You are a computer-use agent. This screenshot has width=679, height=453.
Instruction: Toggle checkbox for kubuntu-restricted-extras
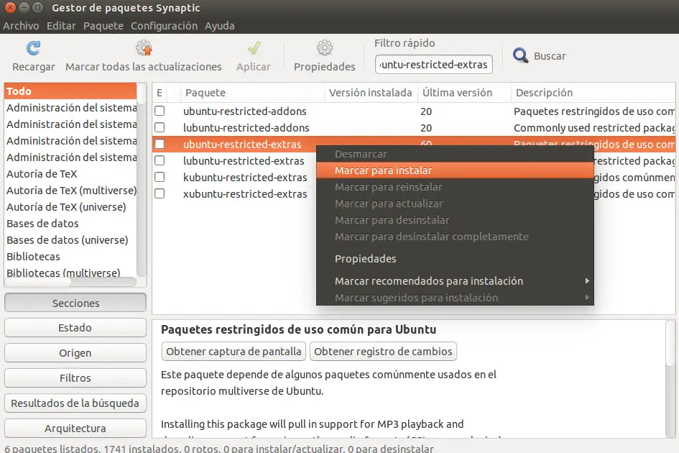pos(160,177)
